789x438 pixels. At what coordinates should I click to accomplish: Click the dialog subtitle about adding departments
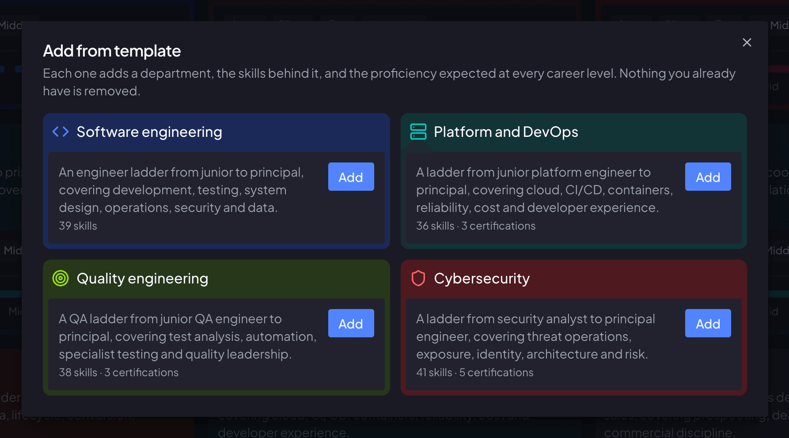coord(389,82)
